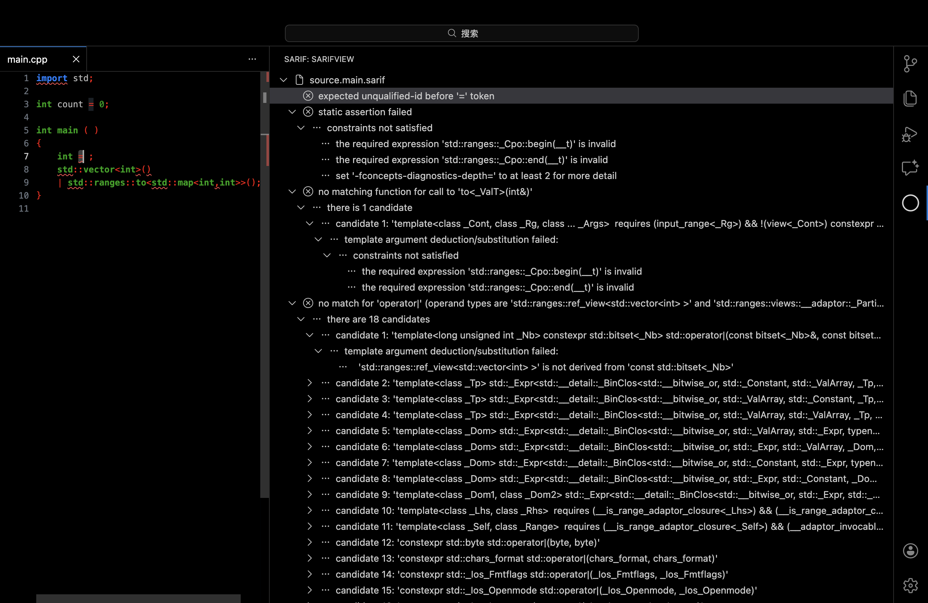Open the editor more actions ellipsis
Image resolution: width=928 pixels, height=603 pixels.
click(252, 59)
